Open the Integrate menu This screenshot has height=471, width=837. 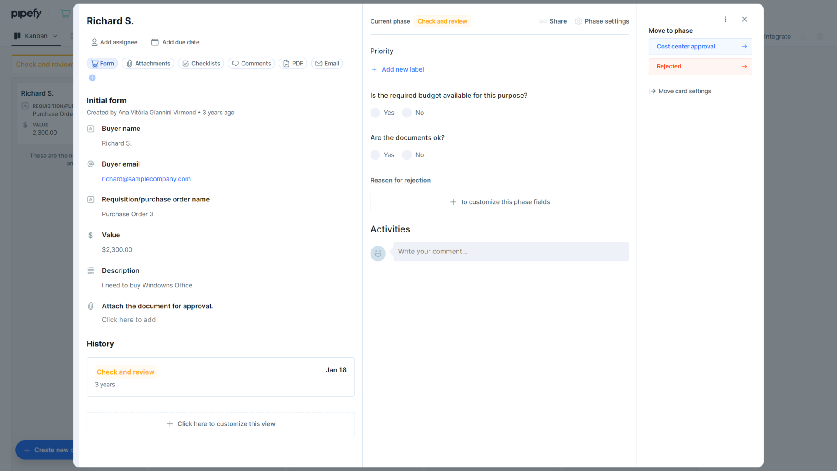[777, 37]
